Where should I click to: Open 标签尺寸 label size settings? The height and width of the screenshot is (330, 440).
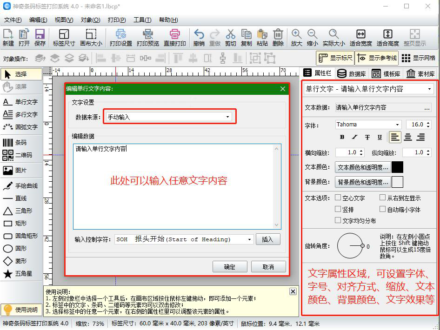click(x=64, y=37)
